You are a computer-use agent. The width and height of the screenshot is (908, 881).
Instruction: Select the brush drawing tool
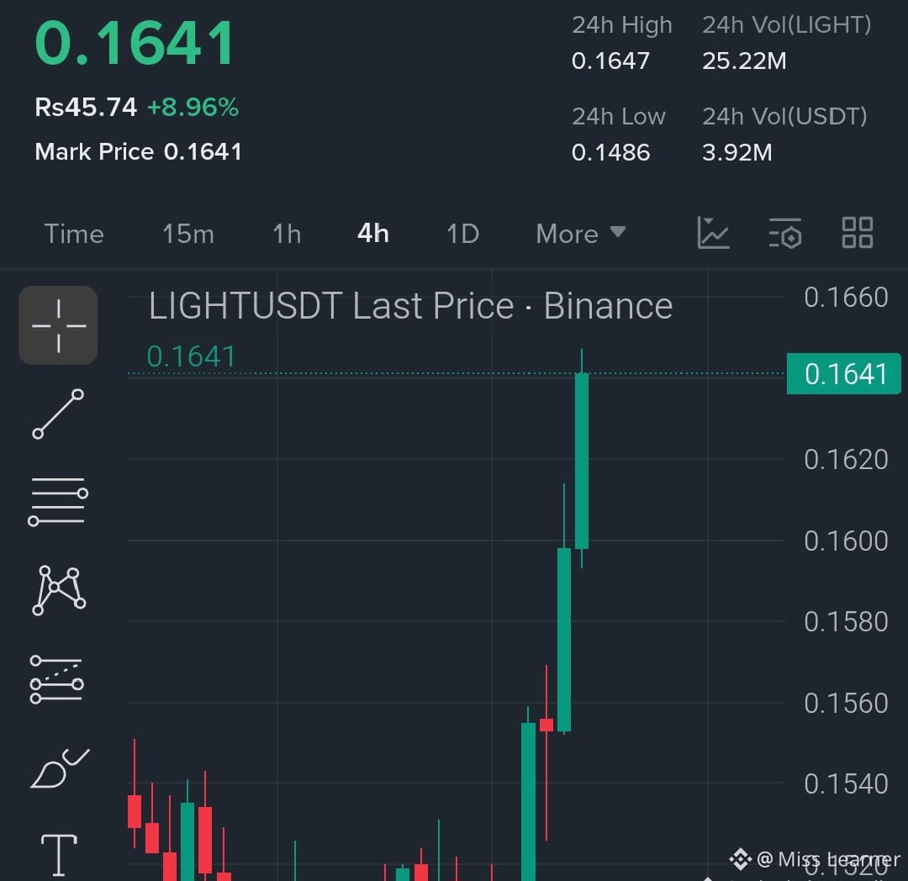pyautogui.click(x=60, y=768)
